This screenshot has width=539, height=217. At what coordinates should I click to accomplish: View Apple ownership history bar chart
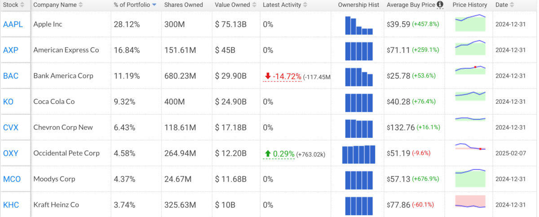coord(358,25)
